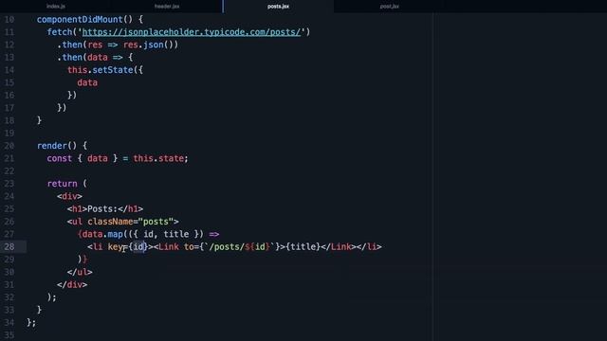Click the render method name
Screen dimensions: 607x341
[x=52, y=146]
